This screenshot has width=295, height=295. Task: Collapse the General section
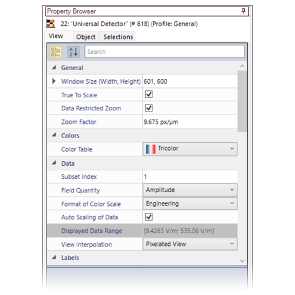coord(54,68)
